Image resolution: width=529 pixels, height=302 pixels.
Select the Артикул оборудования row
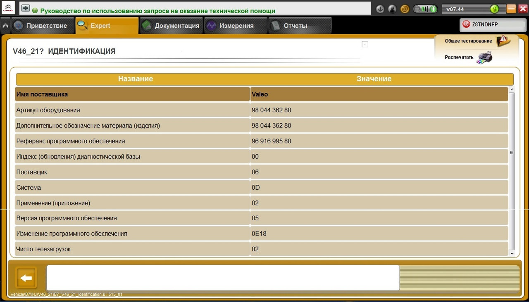(x=262, y=110)
